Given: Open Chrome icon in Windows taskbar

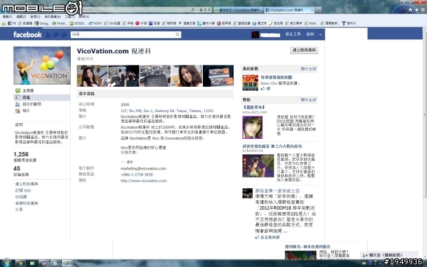Looking at the screenshot, I should click(20, 263).
